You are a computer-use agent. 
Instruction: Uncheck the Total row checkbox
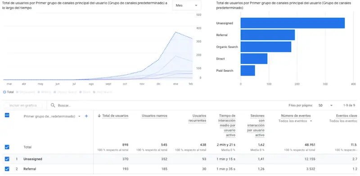pyautogui.click(x=7, y=147)
